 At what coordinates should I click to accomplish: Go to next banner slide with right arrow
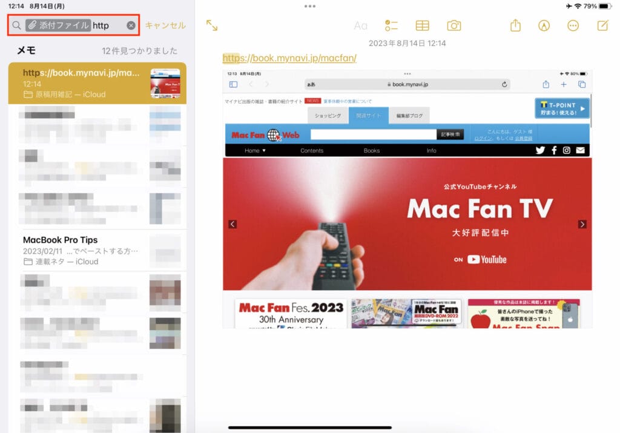click(x=582, y=224)
